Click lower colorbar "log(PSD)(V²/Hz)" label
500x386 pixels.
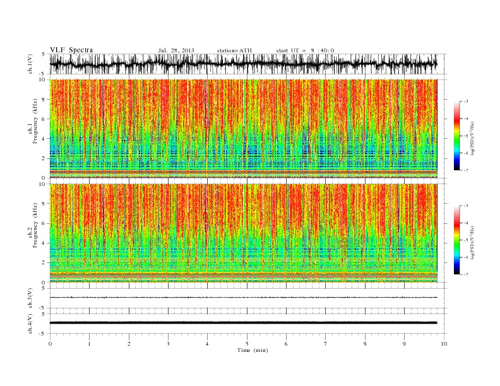(x=472, y=242)
